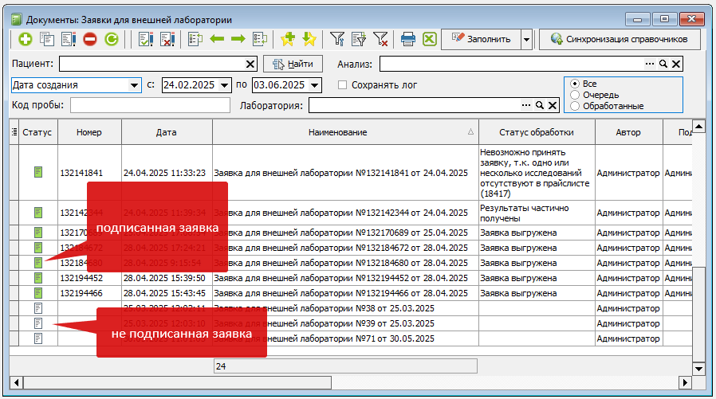
Task: Click the green left arrow icon
Action: 217,38
